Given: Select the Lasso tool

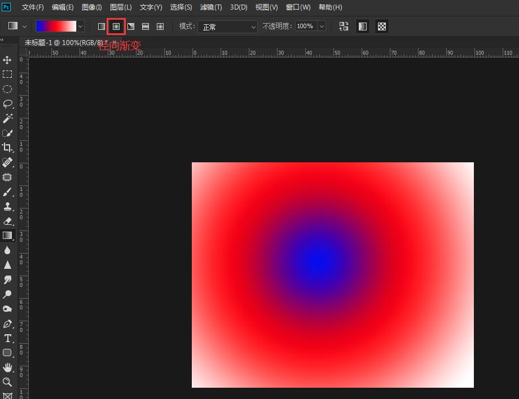Looking at the screenshot, I should click(7, 104).
